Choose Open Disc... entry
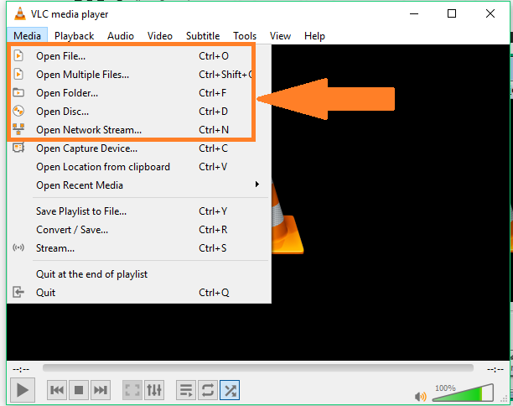The width and height of the screenshot is (513, 406). click(139, 112)
